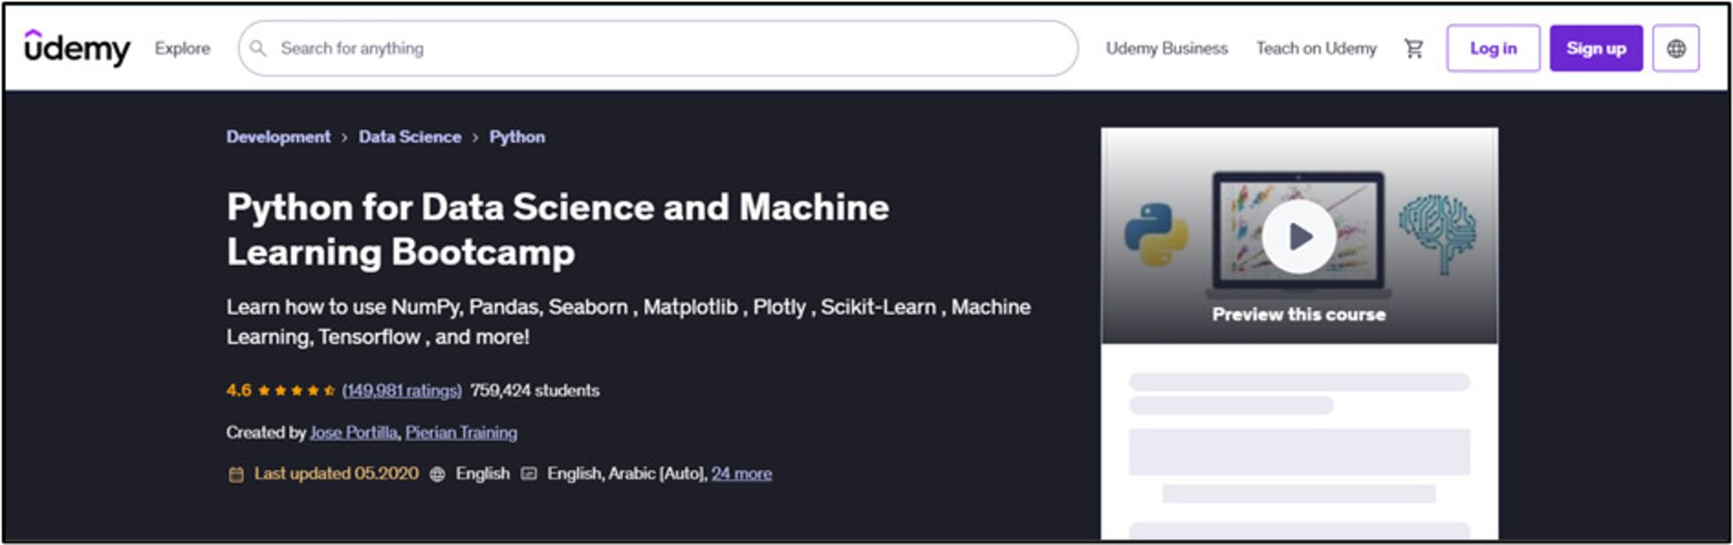The width and height of the screenshot is (1733, 545).
Task: Expand the 24 more subtitles list
Action: (741, 474)
